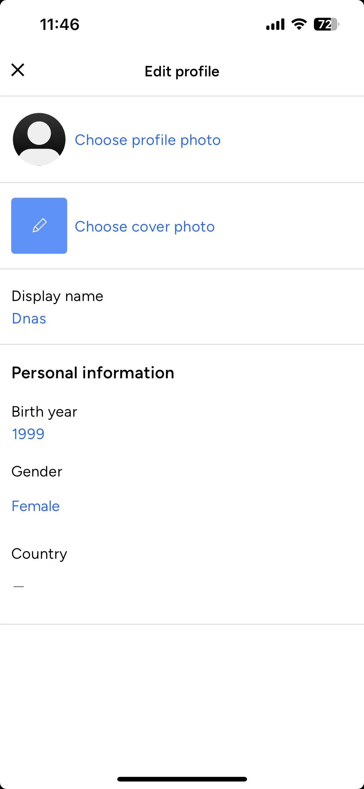
Task: Tap the Birth year label
Action: pyautogui.click(x=44, y=412)
